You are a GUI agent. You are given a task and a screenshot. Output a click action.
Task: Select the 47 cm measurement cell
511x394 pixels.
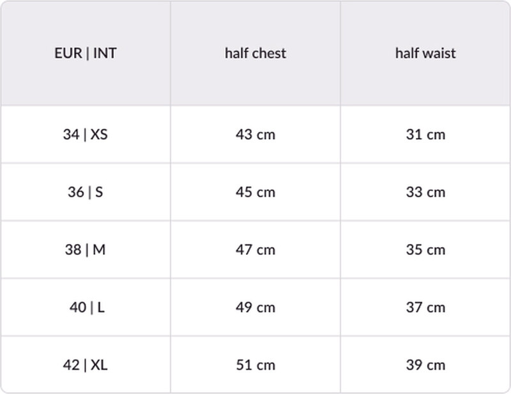coord(256,250)
